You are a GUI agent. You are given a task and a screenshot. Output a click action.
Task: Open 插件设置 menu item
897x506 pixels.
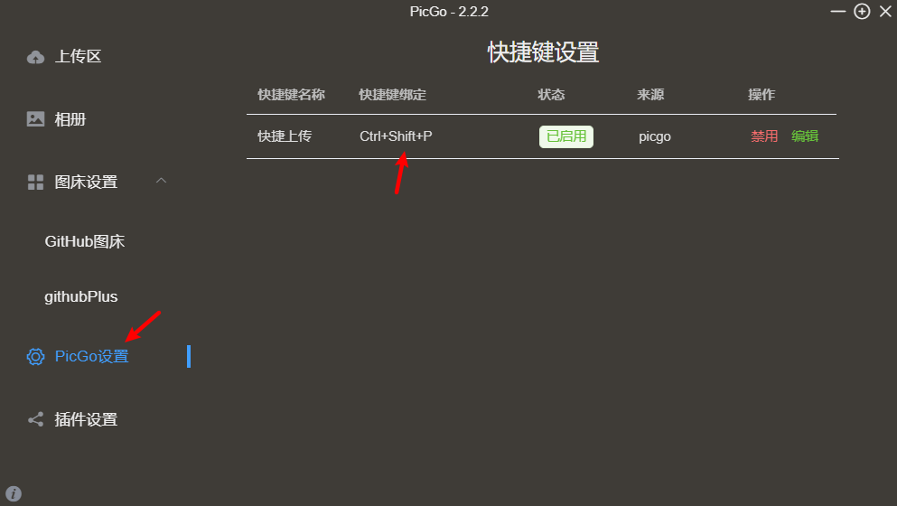(x=86, y=419)
